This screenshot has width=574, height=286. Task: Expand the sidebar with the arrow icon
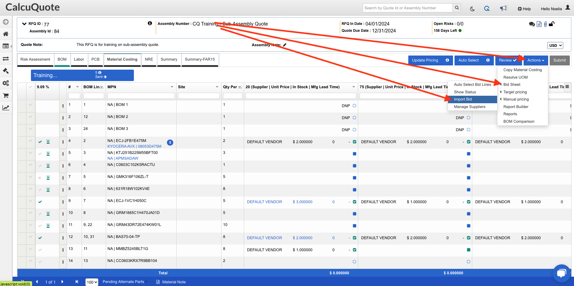click(6, 22)
